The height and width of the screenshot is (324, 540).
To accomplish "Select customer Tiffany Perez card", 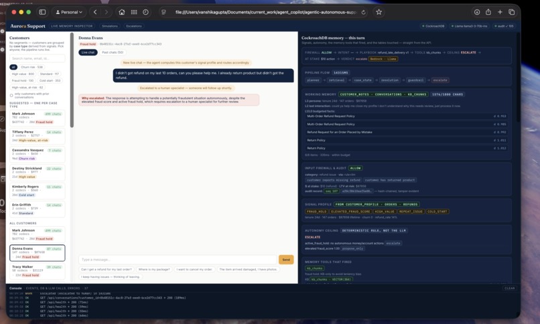I will point(38,136).
